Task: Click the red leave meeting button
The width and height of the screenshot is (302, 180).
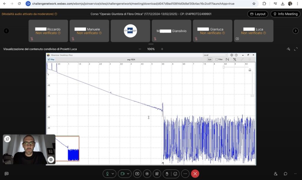Action: coord(195,174)
